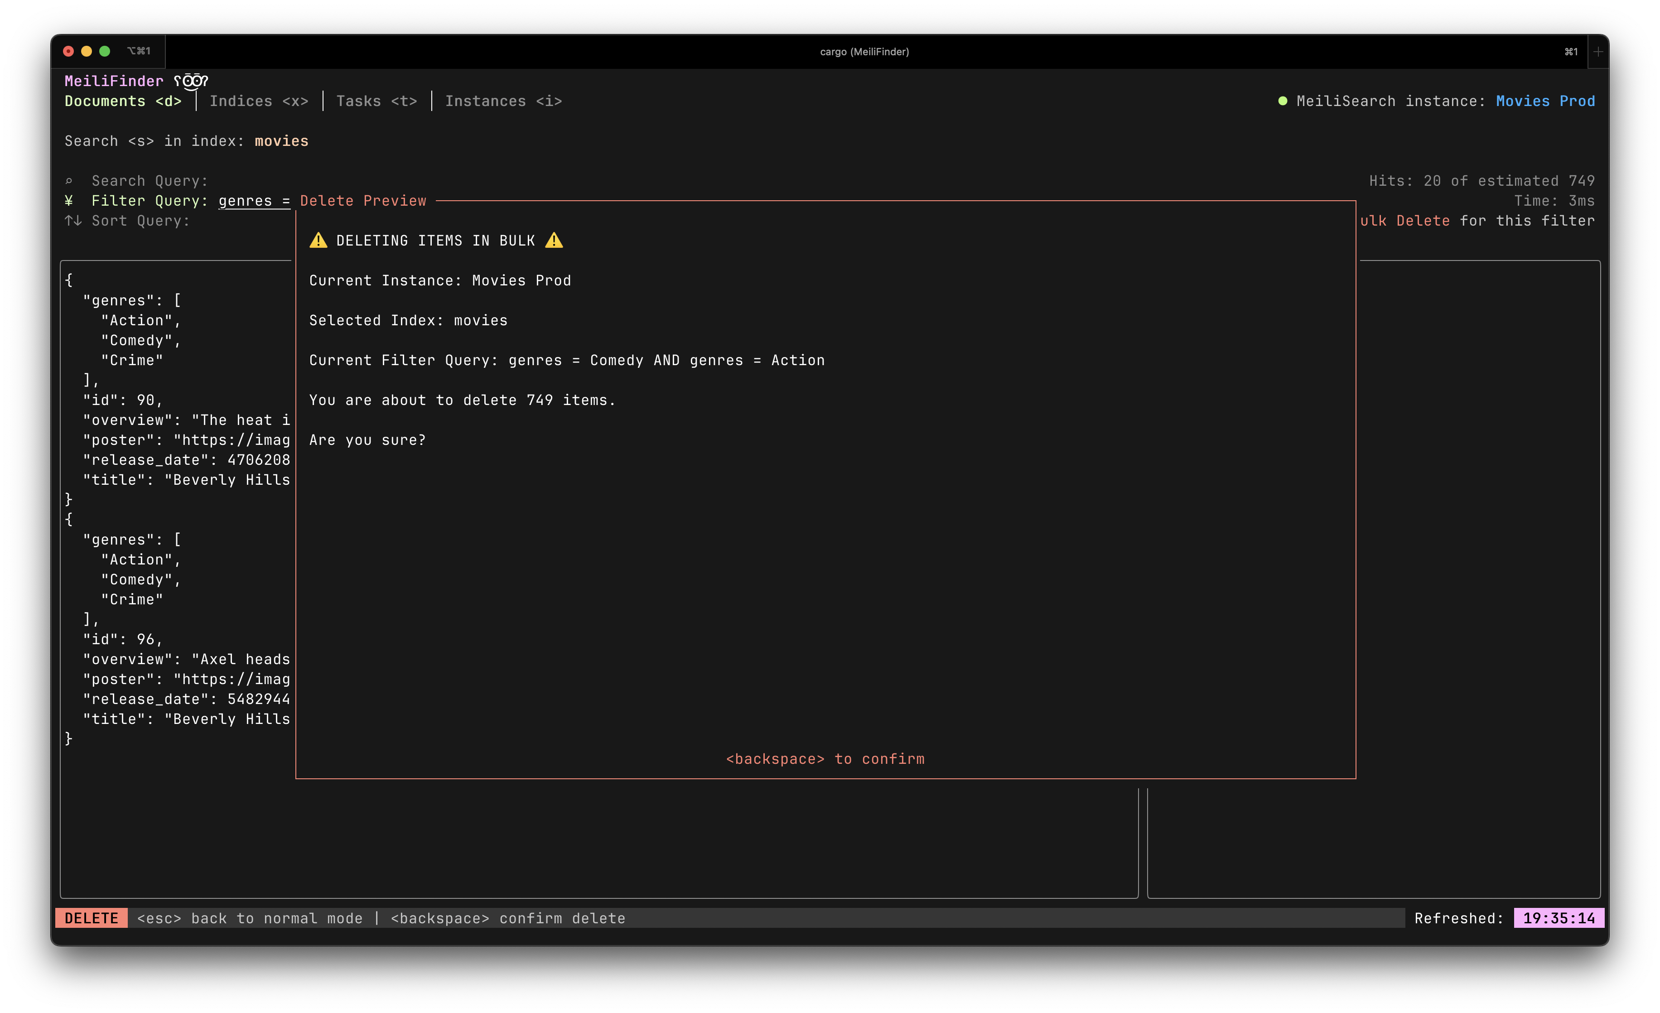1660x1013 pixels.
Task: Click the ⌥⌘1 terminal tab label
Action: pyautogui.click(x=139, y=51)
